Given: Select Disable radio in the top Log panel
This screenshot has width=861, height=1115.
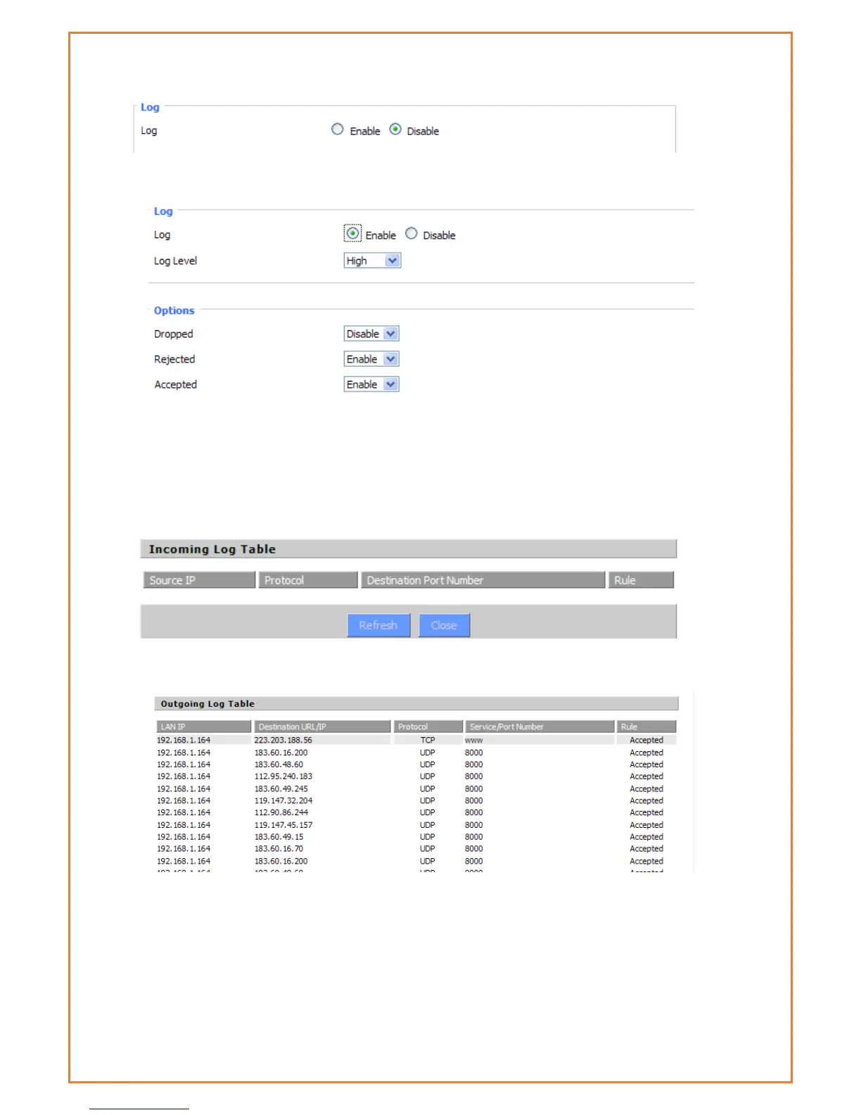Looking at the screenshot, I should coord(395,130).
